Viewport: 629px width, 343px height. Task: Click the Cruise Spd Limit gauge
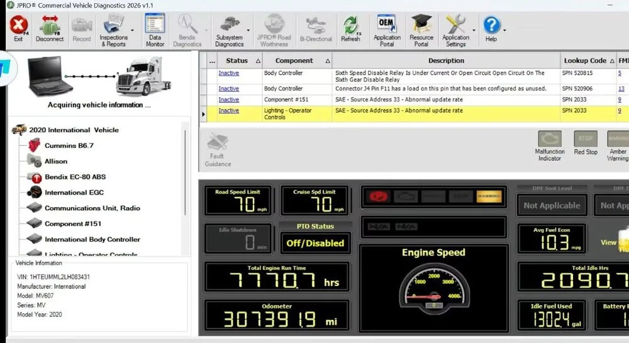(315, 200)
